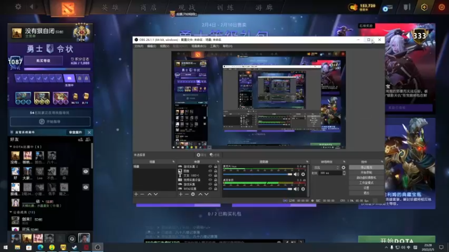Add a new scene with the plus icon

(x=136, y=194)
